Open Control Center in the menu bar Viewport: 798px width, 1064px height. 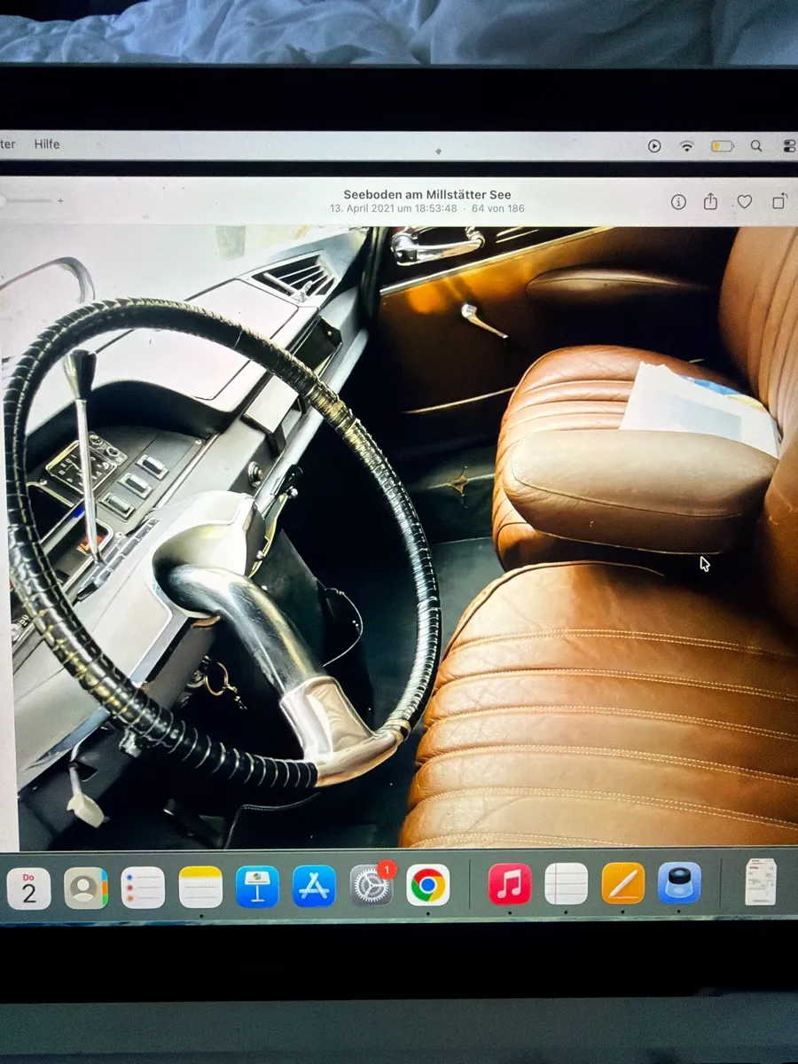coord(789,146)
